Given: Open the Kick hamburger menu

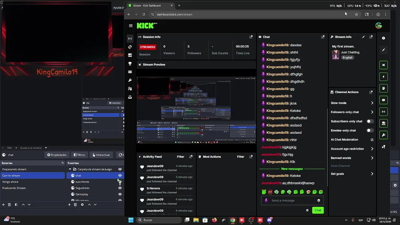Looking at the screenshot, I should pos(131,26).
